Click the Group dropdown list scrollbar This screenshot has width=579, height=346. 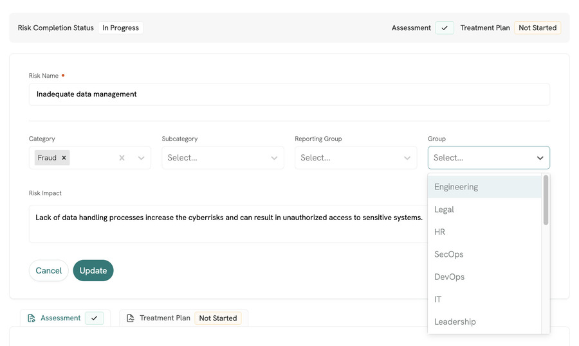click(546, 200)
